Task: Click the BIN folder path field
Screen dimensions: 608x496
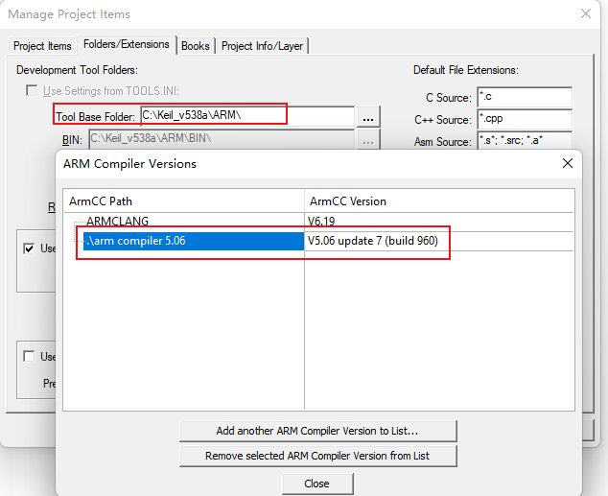Action: 221,139
